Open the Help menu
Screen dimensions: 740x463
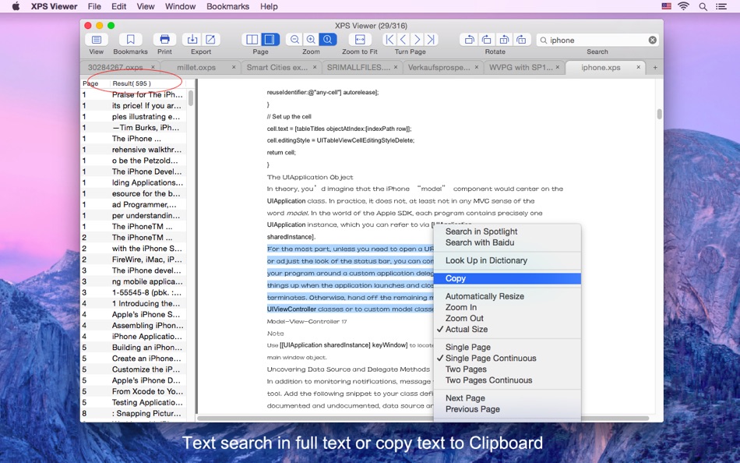(269, 6)
